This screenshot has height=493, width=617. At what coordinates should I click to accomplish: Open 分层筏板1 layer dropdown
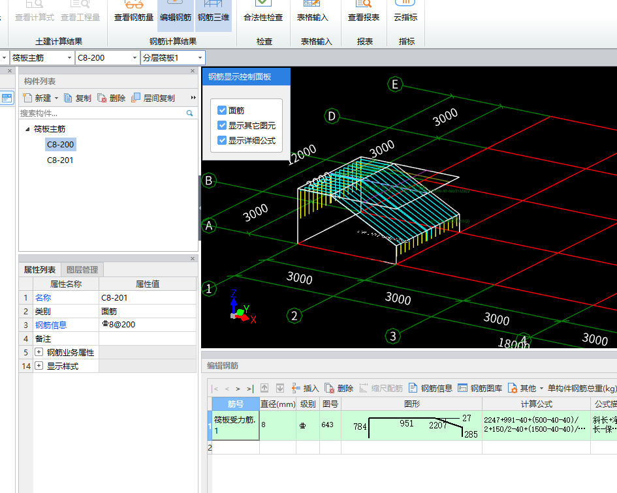tap(200, 58)
